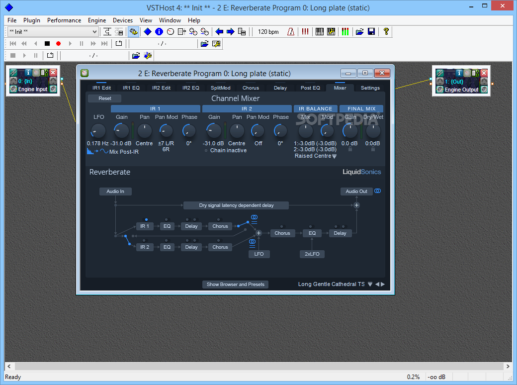This screenshot has width=517, height=385.
Task: Show the level meter bars icon
Action: coord(345,32)
